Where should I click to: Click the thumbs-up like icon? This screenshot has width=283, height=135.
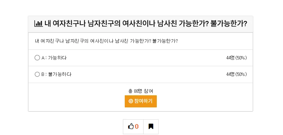[131, 126]
